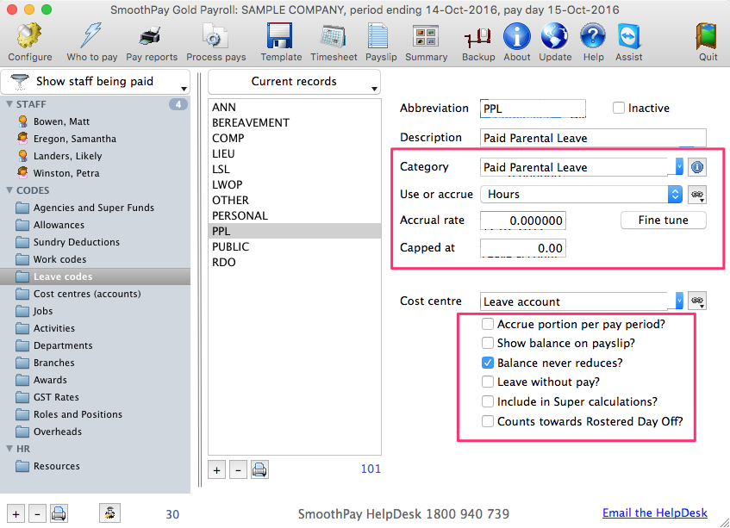Open Pay reports printer icon

point(152,42)
